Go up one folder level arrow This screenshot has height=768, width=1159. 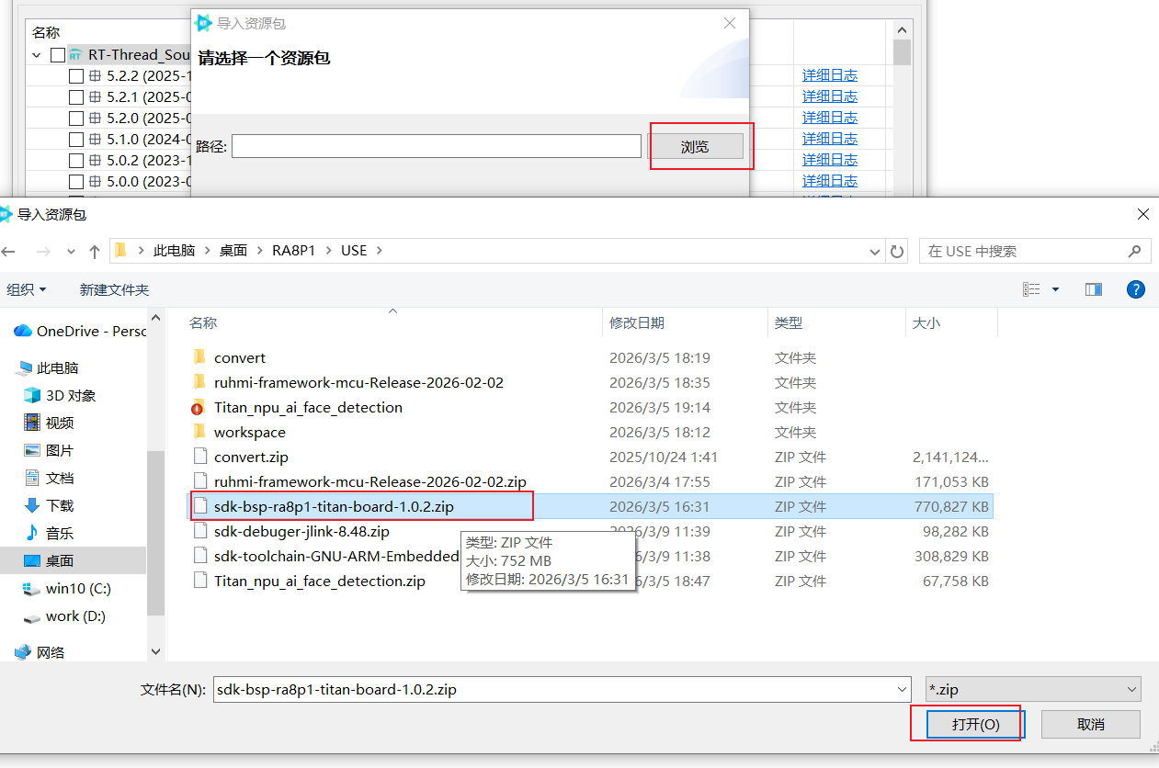95,251
